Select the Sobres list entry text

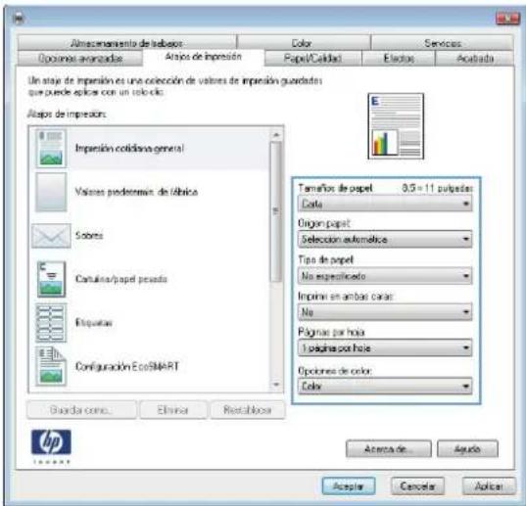pos(89,236)
